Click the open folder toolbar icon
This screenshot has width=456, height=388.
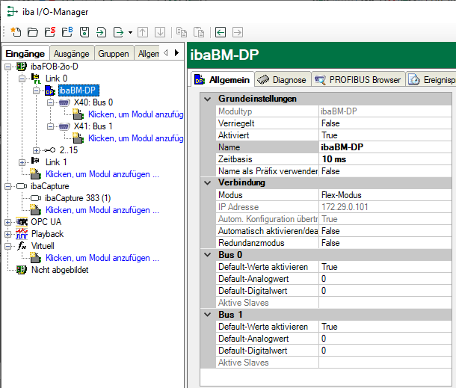pos(32,32)
